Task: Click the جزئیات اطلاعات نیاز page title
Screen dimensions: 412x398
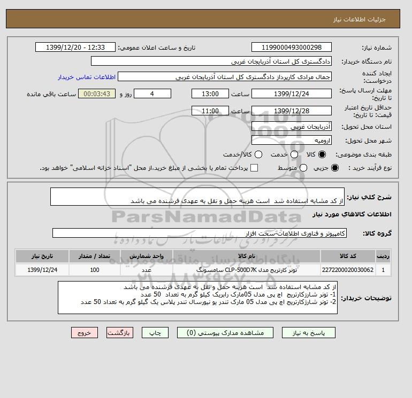Action: [x=359, y=19]
